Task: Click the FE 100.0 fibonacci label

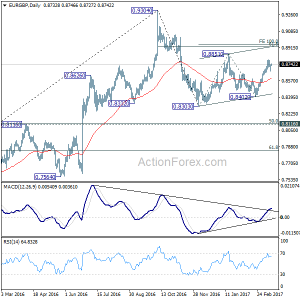Action: [x=268, y=41]
